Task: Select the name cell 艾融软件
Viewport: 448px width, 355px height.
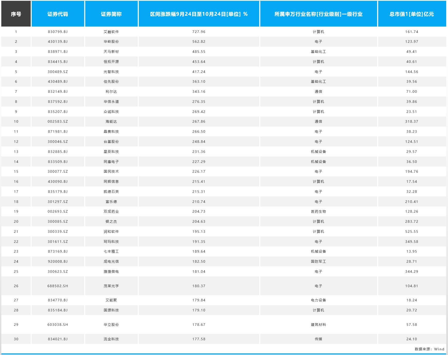Action: click(111, 32)
